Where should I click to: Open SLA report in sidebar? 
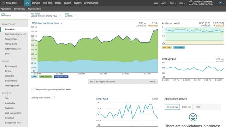7,98
